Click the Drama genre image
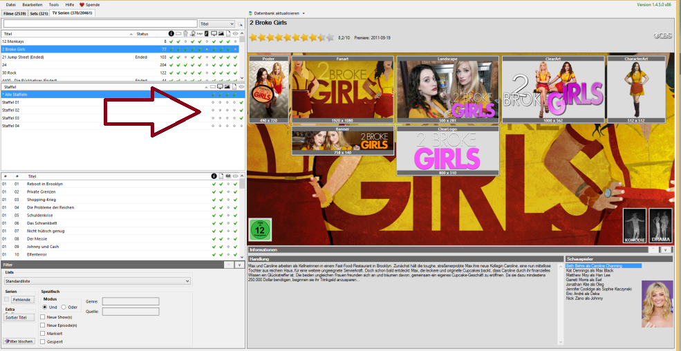This screenshot has height=351, width=681. click(660, 226)
